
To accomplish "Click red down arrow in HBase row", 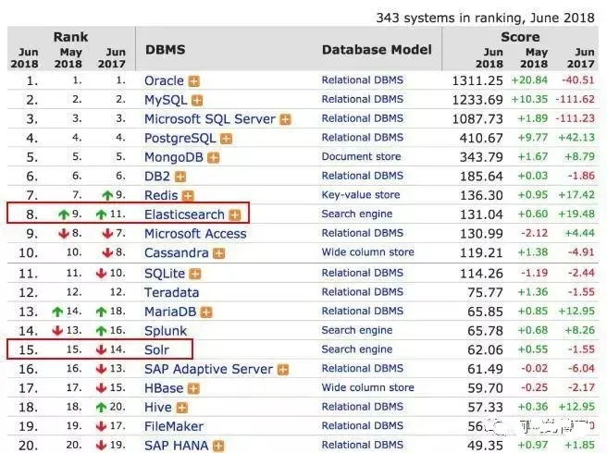I will [x=101, y=388].
